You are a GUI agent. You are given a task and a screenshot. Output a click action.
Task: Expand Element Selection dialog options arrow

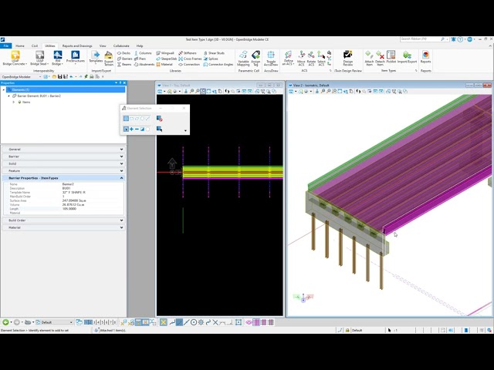(185, 130)
